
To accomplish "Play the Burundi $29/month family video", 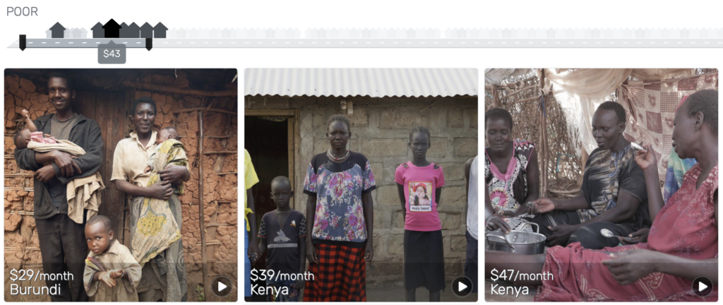I will coord(222,287).
